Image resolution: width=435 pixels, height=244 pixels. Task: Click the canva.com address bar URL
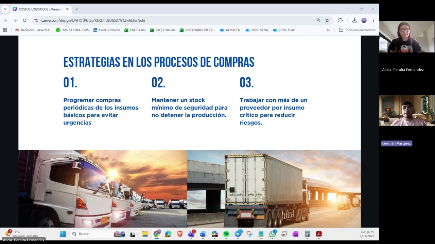(x=93, y=20)
